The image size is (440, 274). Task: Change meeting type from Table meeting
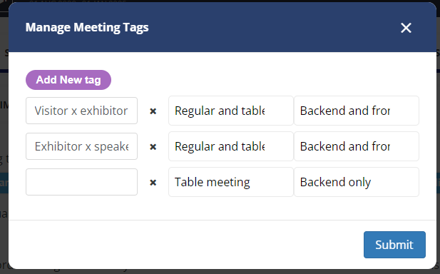(x=231, y=182)
